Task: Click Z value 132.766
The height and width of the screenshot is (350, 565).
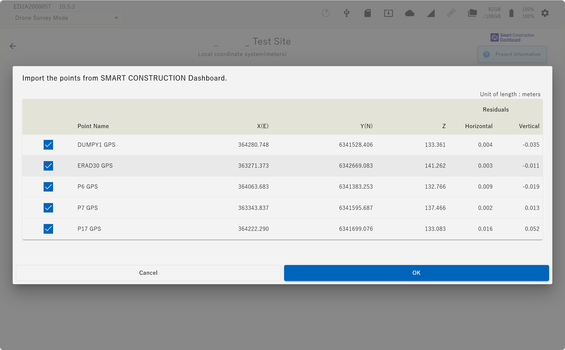Action: [x=435, y=187]
